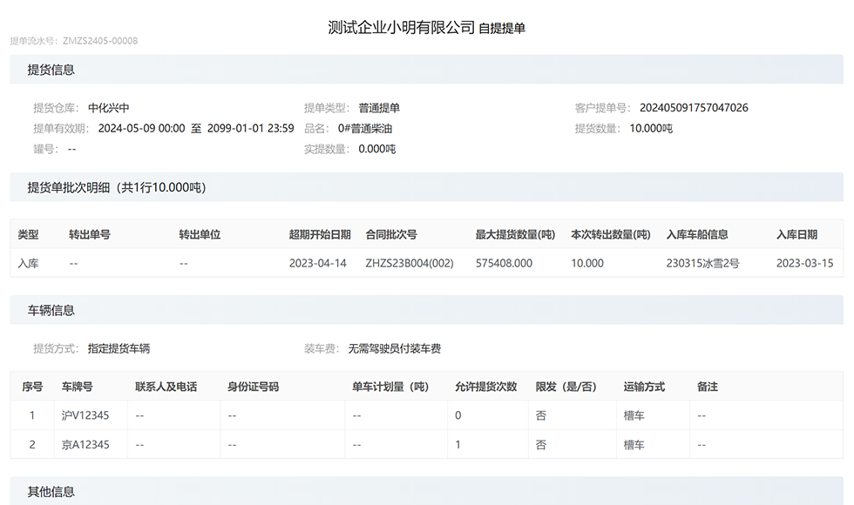
Task: Collapse the 提货单批次明细 section header
Action: [117, 187]
